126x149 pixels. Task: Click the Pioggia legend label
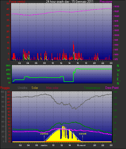5,88
